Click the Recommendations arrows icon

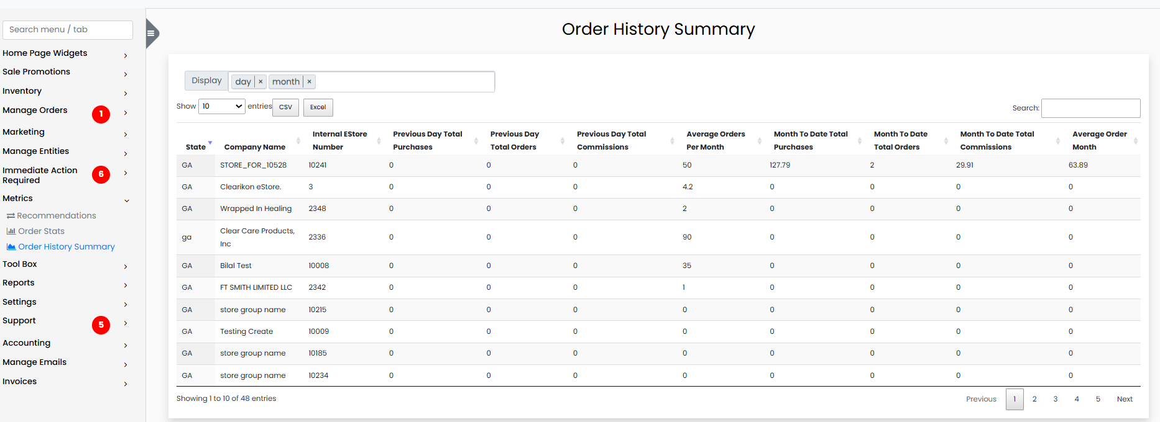[11, 216]
